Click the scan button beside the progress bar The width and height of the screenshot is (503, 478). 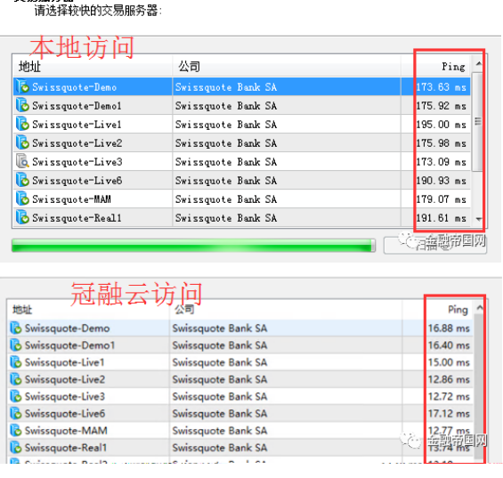click(435, 246)
